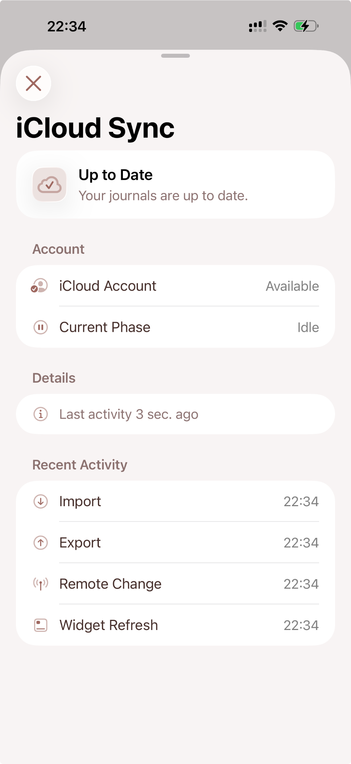
Task: Tap the cloud checkmark status icon
Action: [x=49, y=185]
